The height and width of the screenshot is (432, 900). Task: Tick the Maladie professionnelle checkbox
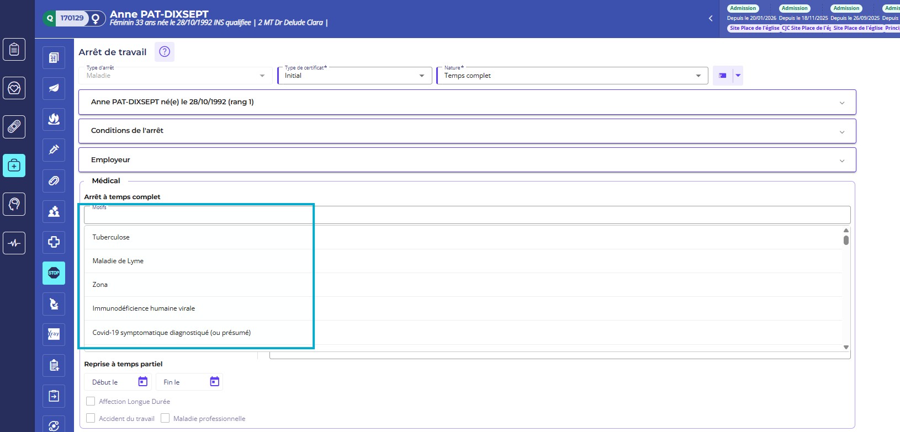[165, 418]
